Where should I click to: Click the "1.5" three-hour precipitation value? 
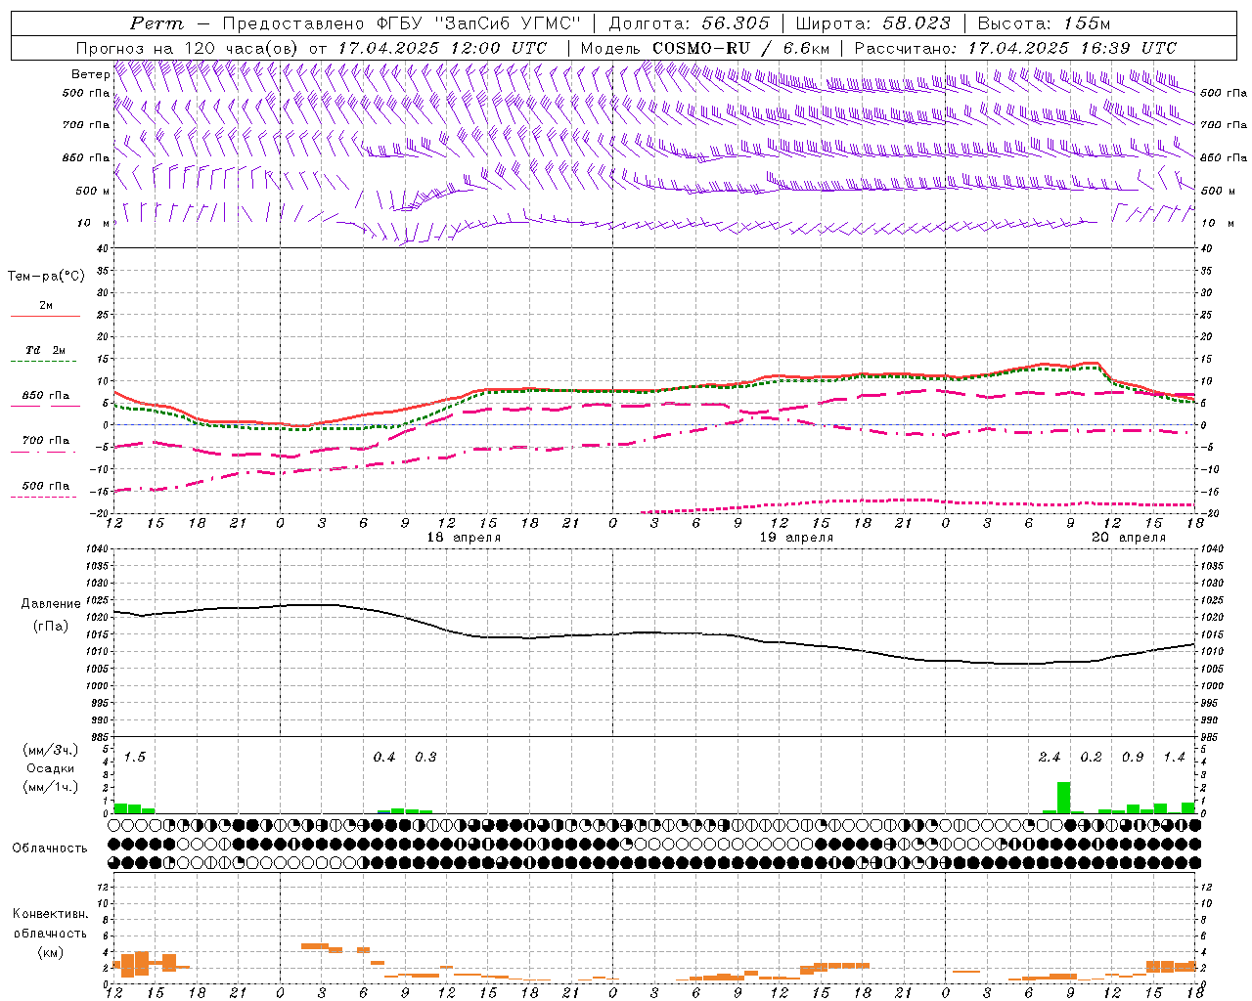point(135,758)
